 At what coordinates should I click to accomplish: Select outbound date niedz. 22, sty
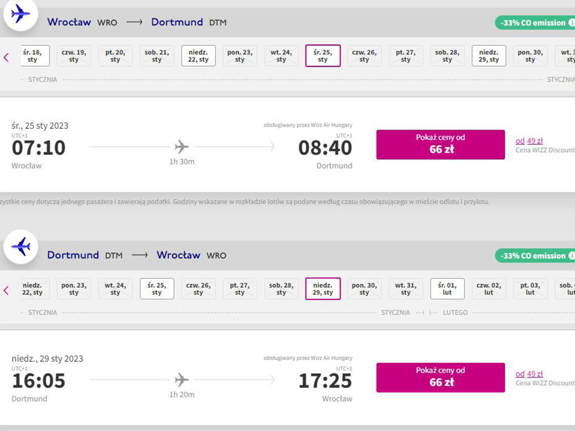tap(198, 56)
